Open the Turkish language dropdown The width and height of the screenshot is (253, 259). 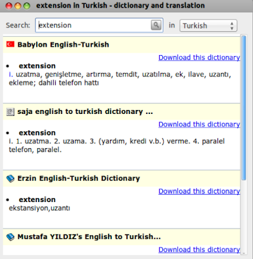[208, 26]
